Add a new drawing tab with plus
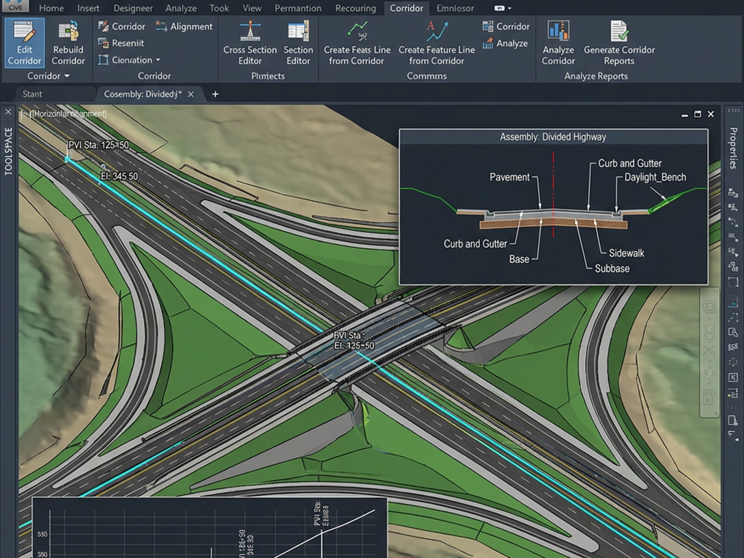744x558 pixels. point(215,94)
